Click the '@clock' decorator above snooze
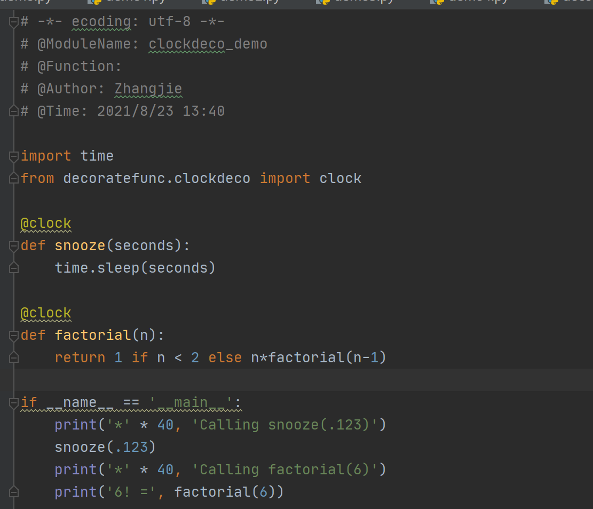The width and height of the screenshot is (593, 509). (46, 224)
